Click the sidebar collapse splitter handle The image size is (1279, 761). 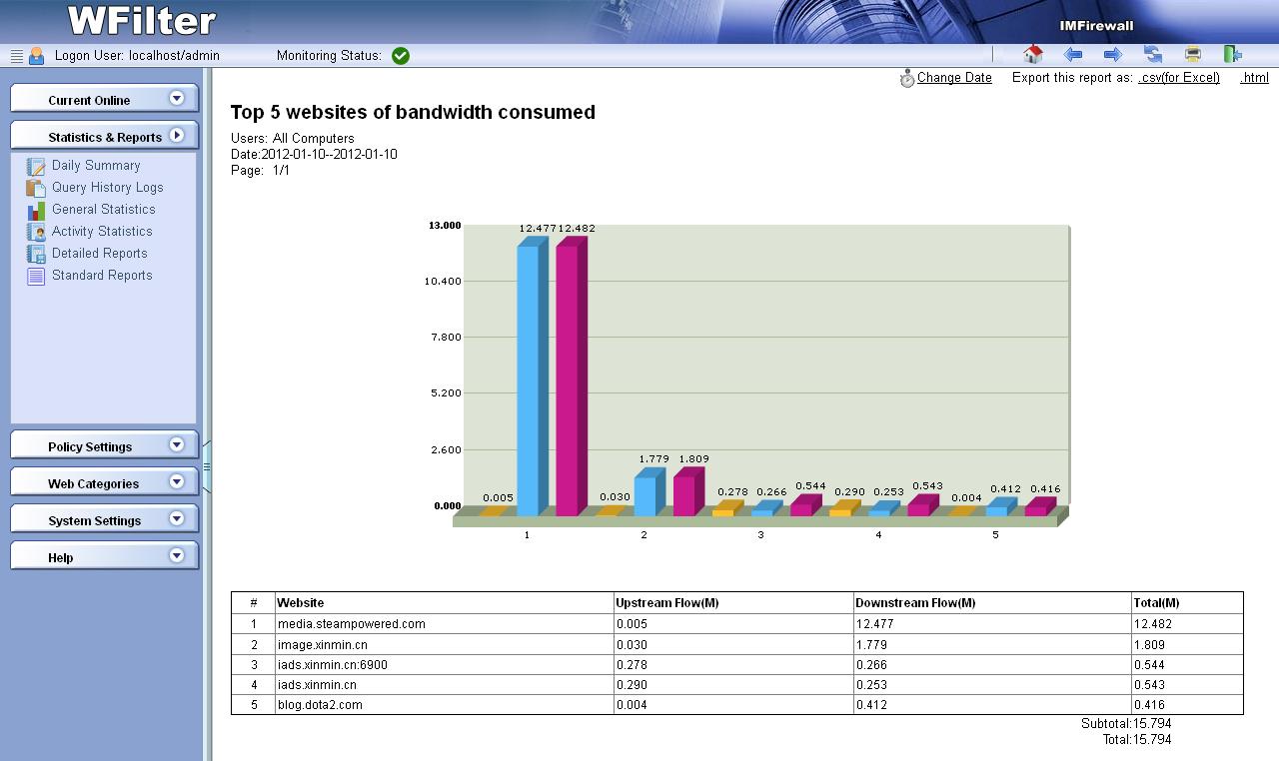click(207, 466)
